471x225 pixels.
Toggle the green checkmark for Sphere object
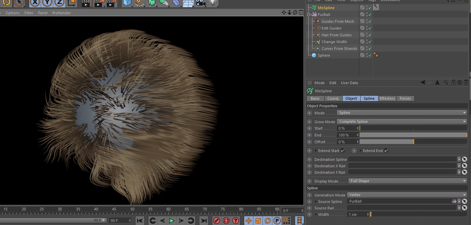point(370,55)
